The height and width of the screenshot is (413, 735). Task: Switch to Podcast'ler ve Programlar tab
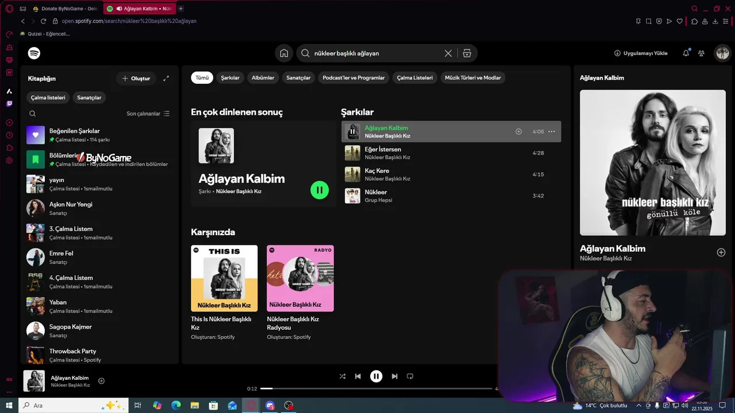tap(354, 77)
